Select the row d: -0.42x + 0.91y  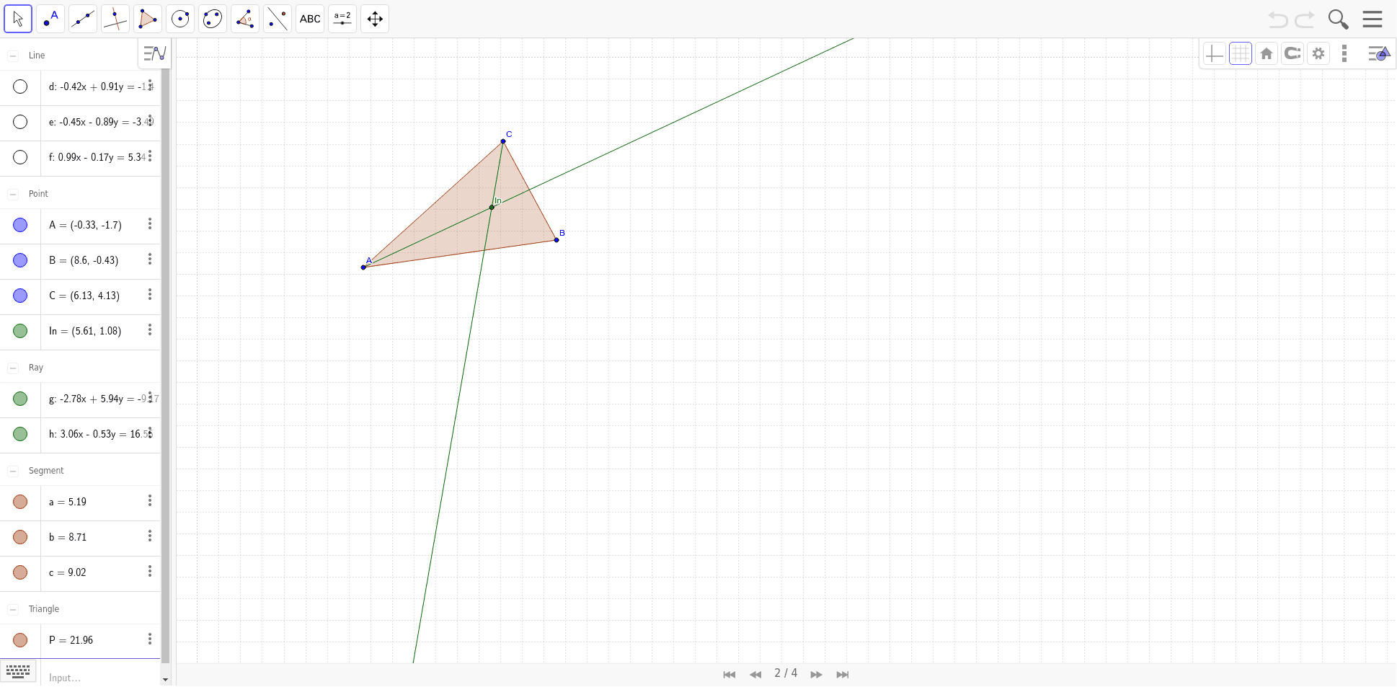[x=80, y=87]
